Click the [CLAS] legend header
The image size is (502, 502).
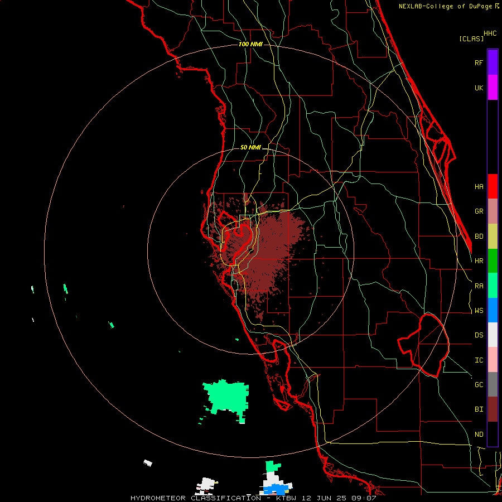tap(471, 38)
